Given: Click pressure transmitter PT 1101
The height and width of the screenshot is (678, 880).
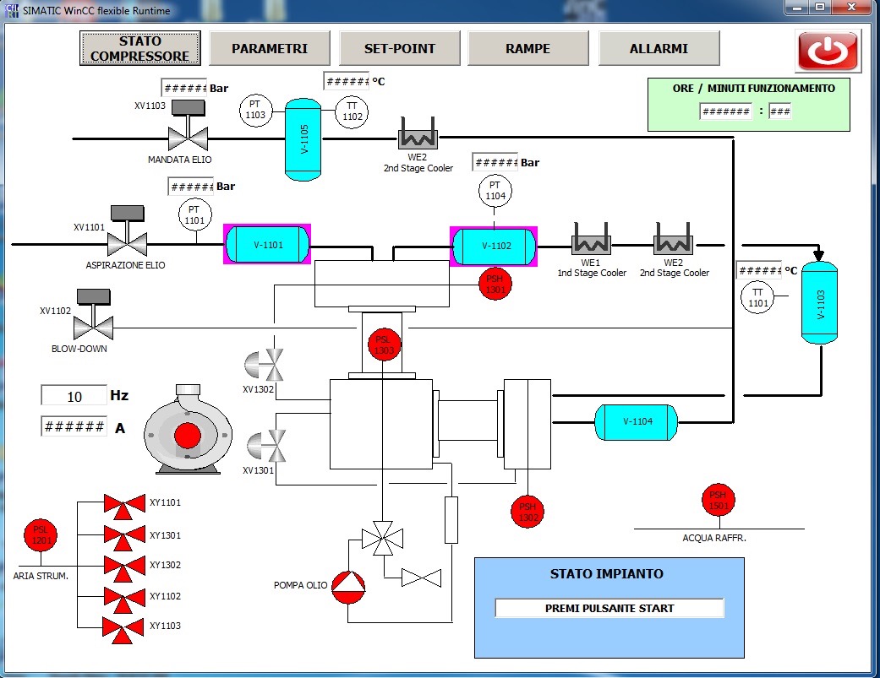Looking at the screenshot, I should pyautogui.click(x=194, y=215).
